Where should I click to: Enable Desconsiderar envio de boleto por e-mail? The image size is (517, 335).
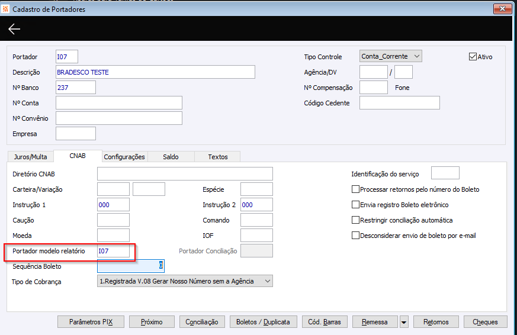(x=355, y=236)
